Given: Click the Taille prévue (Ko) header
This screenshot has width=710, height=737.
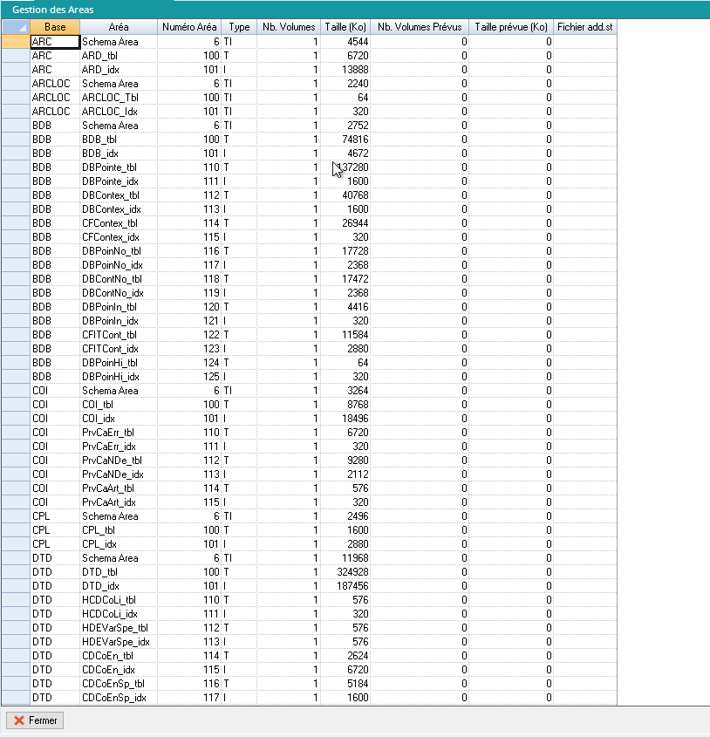Looking at the screenshot, I should [x=511, y=27].
